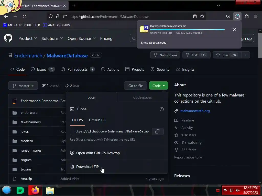Expand the Solutions menu
The height and width of the screenshot is (196, 262).
tap(52, 38)
